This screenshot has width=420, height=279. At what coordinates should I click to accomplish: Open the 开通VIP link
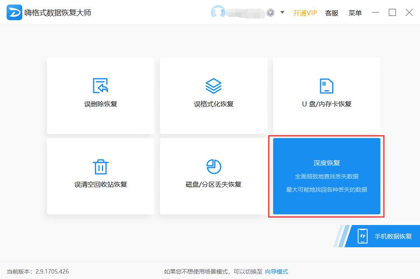305,13
